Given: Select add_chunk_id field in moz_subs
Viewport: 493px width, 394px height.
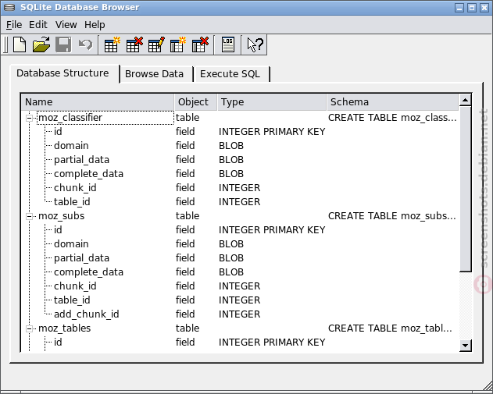Looking at the screenshot, I should click(x=87, y=314).
